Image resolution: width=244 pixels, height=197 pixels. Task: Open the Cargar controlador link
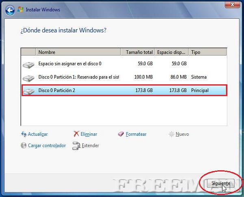(x=47, y=146)
